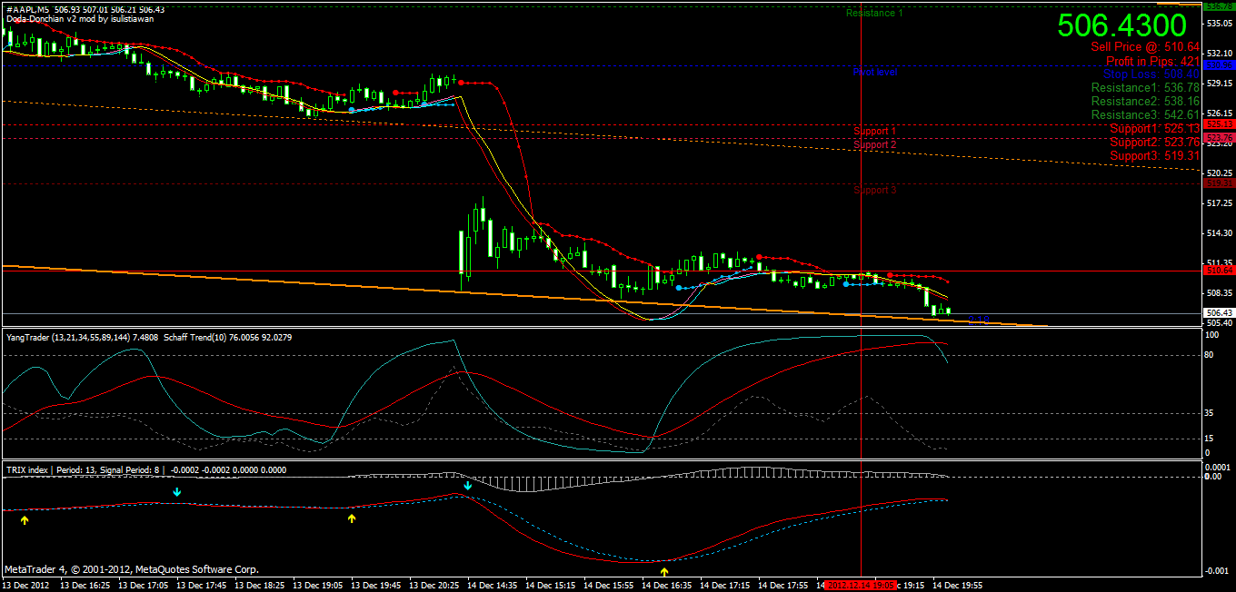
Task: Click the -0.001 value on TRIX scale
Action: [1219, 570]
